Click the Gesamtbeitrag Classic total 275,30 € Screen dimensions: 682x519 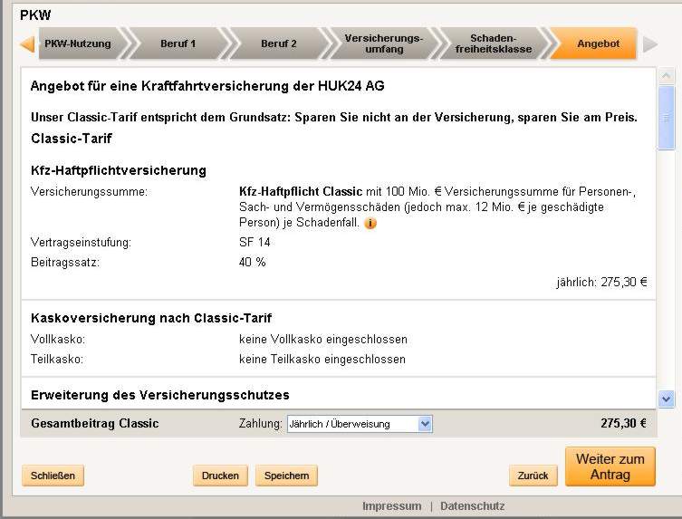pyautogui.click(x=623, y=423)
